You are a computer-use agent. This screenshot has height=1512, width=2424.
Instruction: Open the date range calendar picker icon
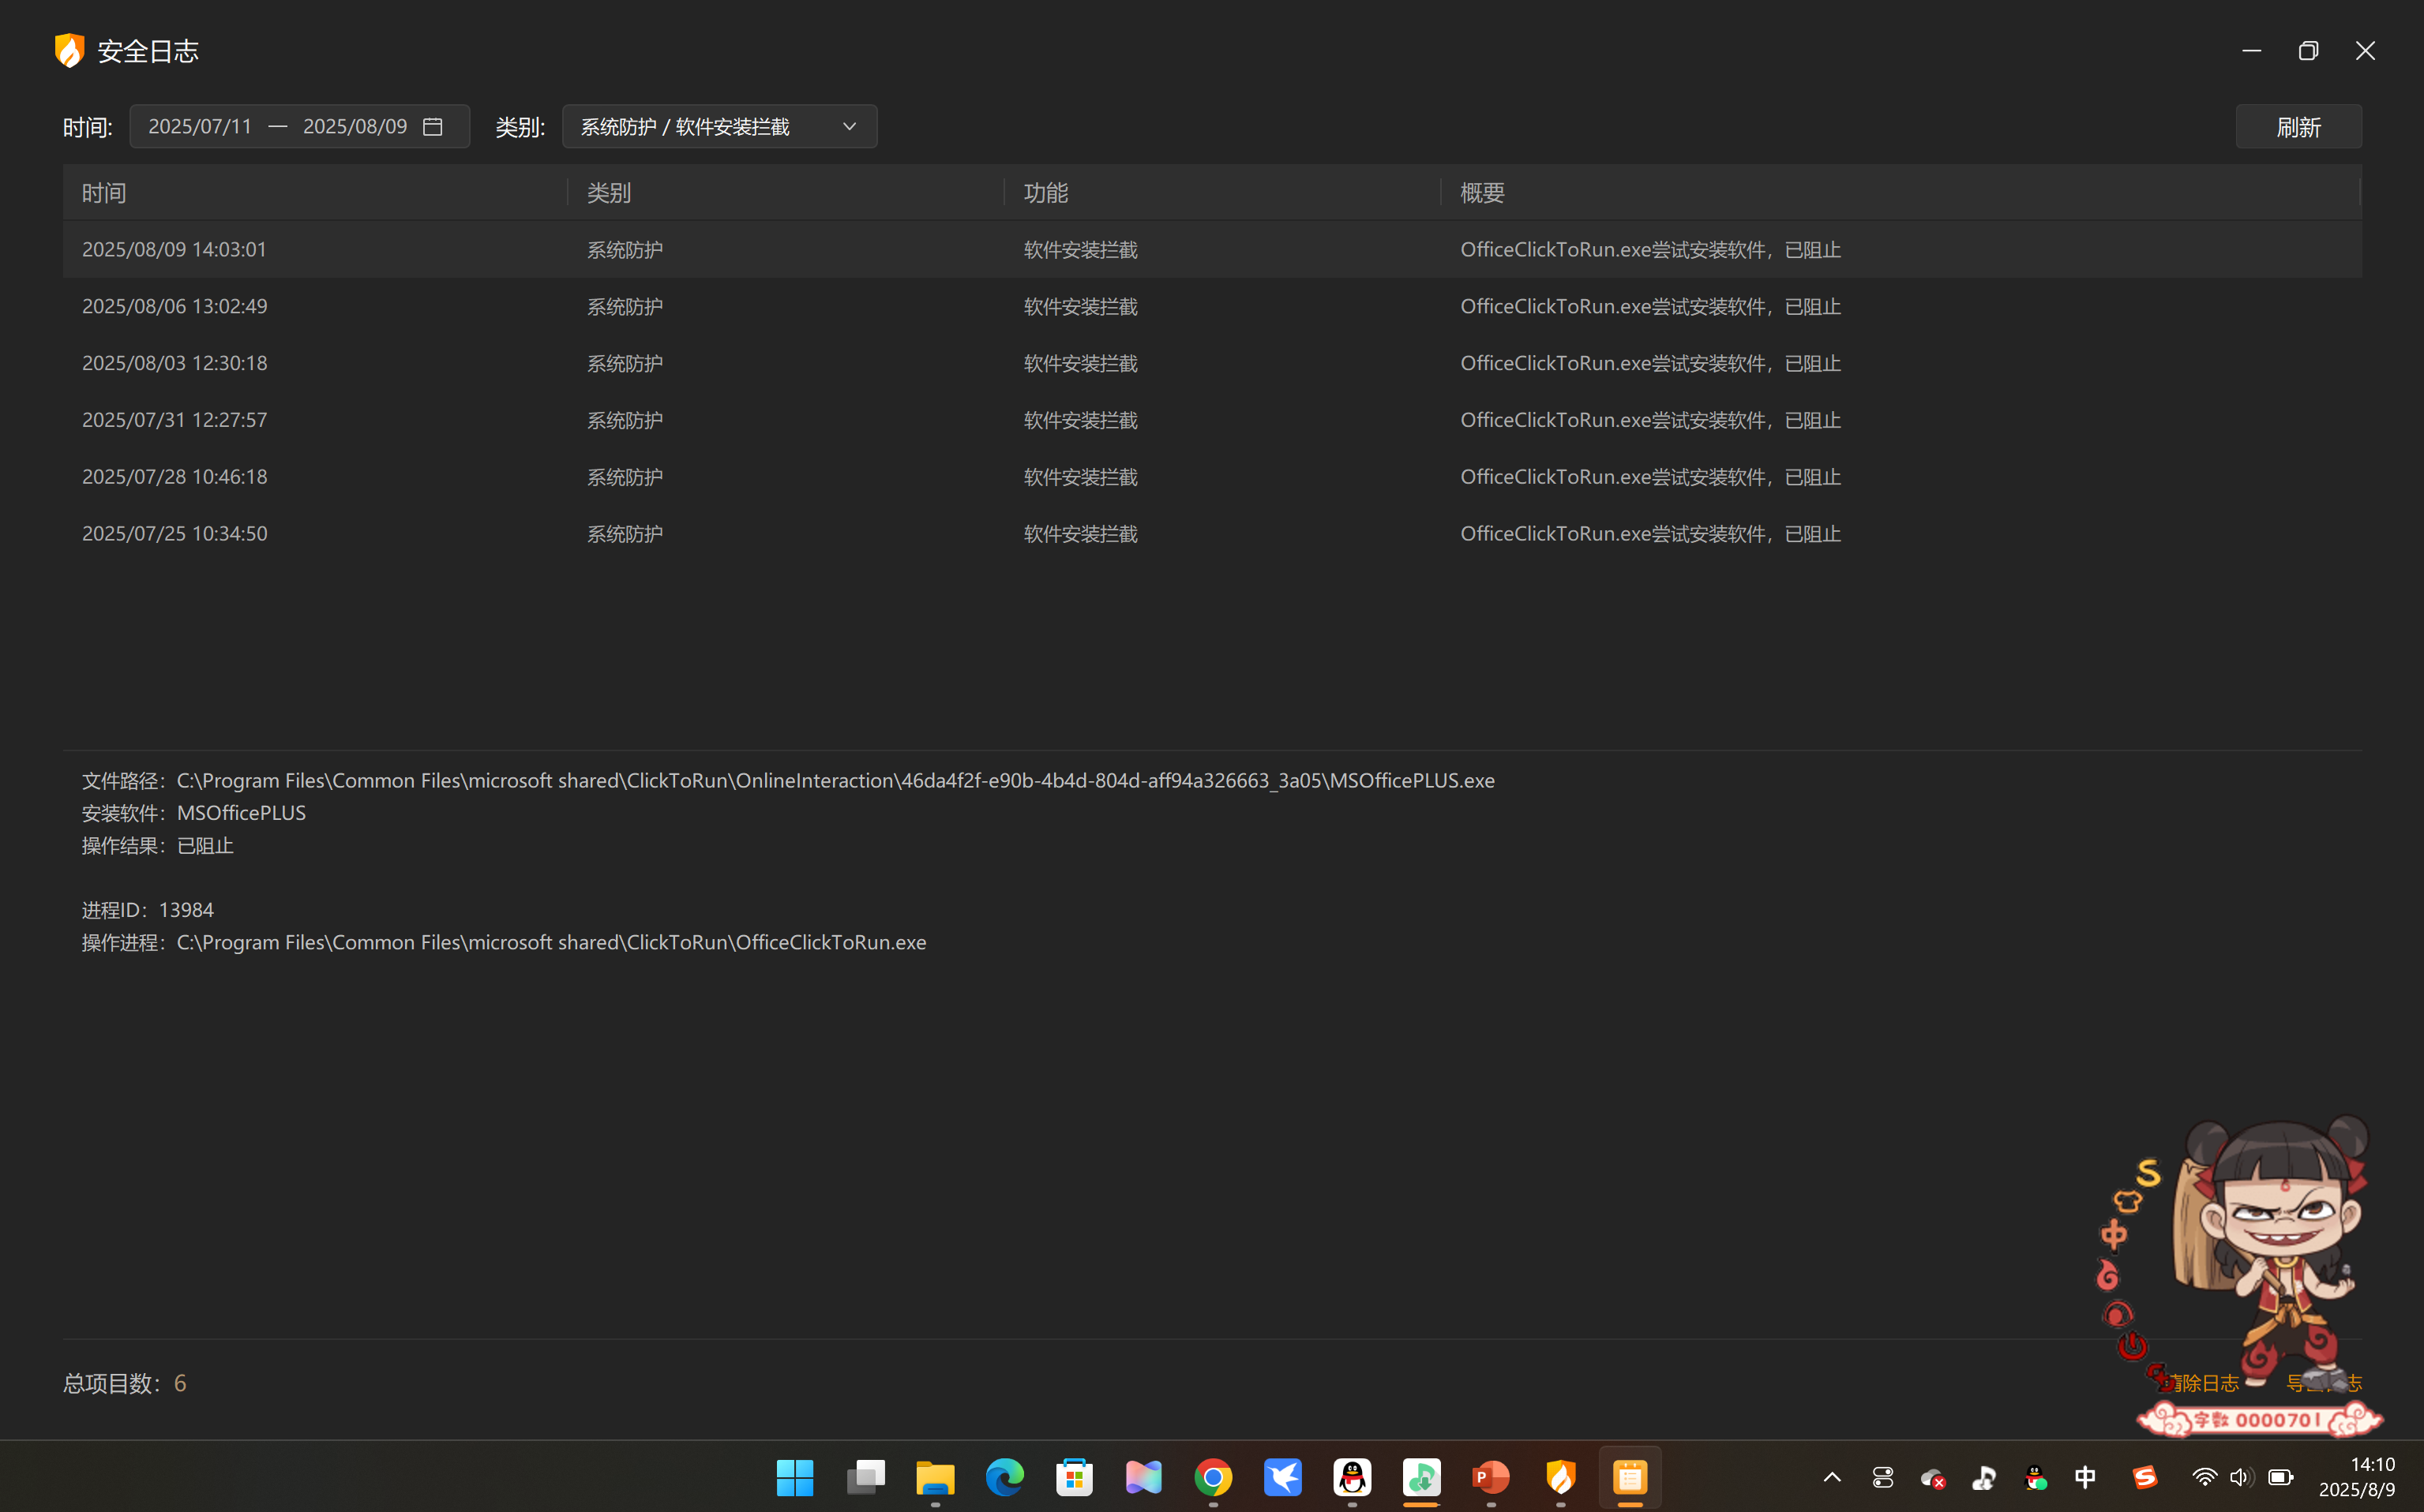pos(432,127)
